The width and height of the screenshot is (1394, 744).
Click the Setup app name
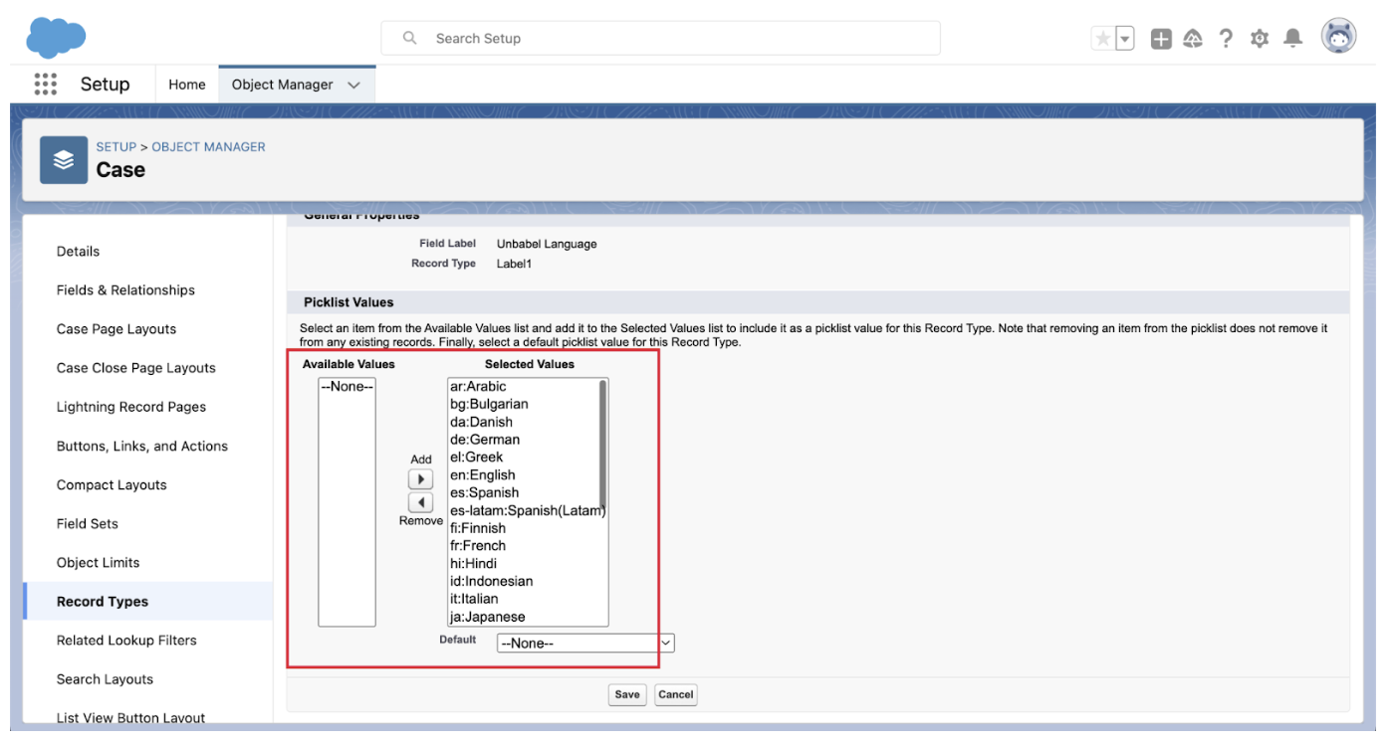106,85
